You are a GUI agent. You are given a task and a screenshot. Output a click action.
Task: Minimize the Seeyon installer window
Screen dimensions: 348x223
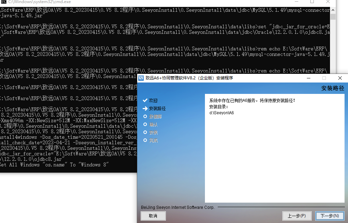[309, 78]
